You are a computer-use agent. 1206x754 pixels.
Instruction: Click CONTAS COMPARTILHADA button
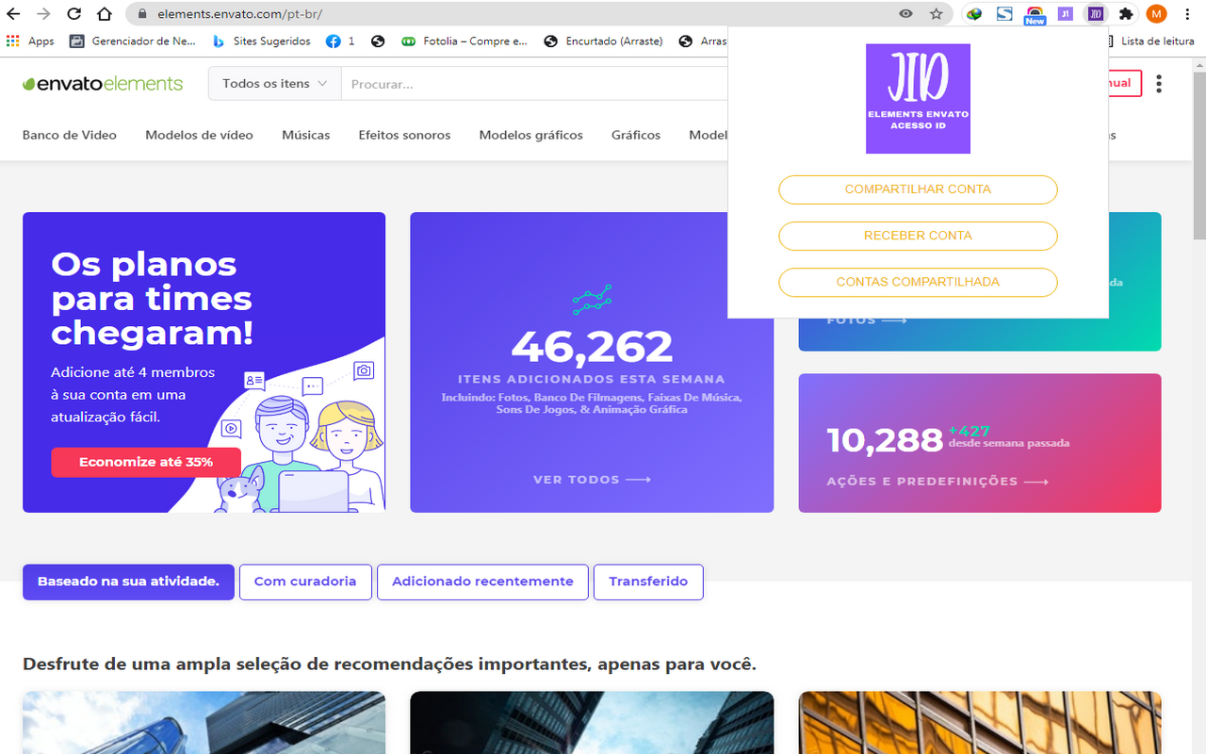pos(918,282)
